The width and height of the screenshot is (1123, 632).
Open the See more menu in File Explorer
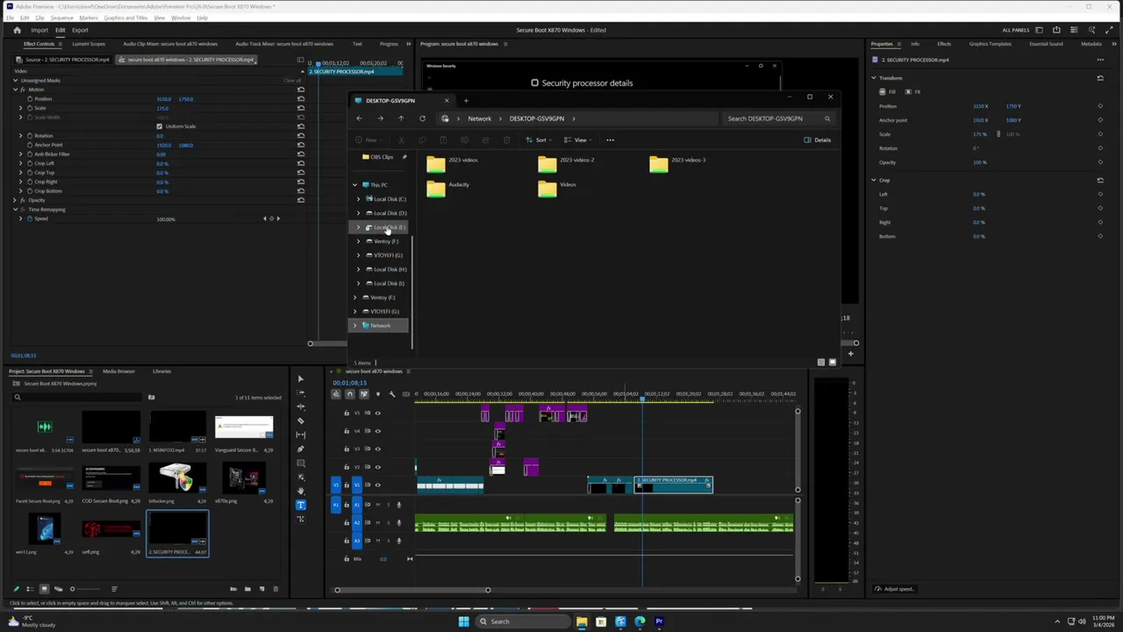pyautogui.click(x=611, y=140)
